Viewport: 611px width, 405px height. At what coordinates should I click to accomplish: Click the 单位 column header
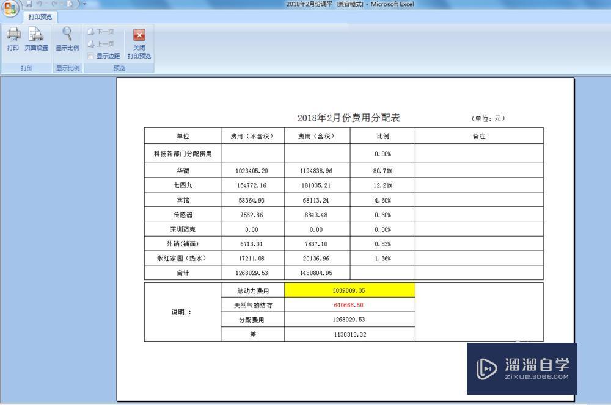(183, 136)
